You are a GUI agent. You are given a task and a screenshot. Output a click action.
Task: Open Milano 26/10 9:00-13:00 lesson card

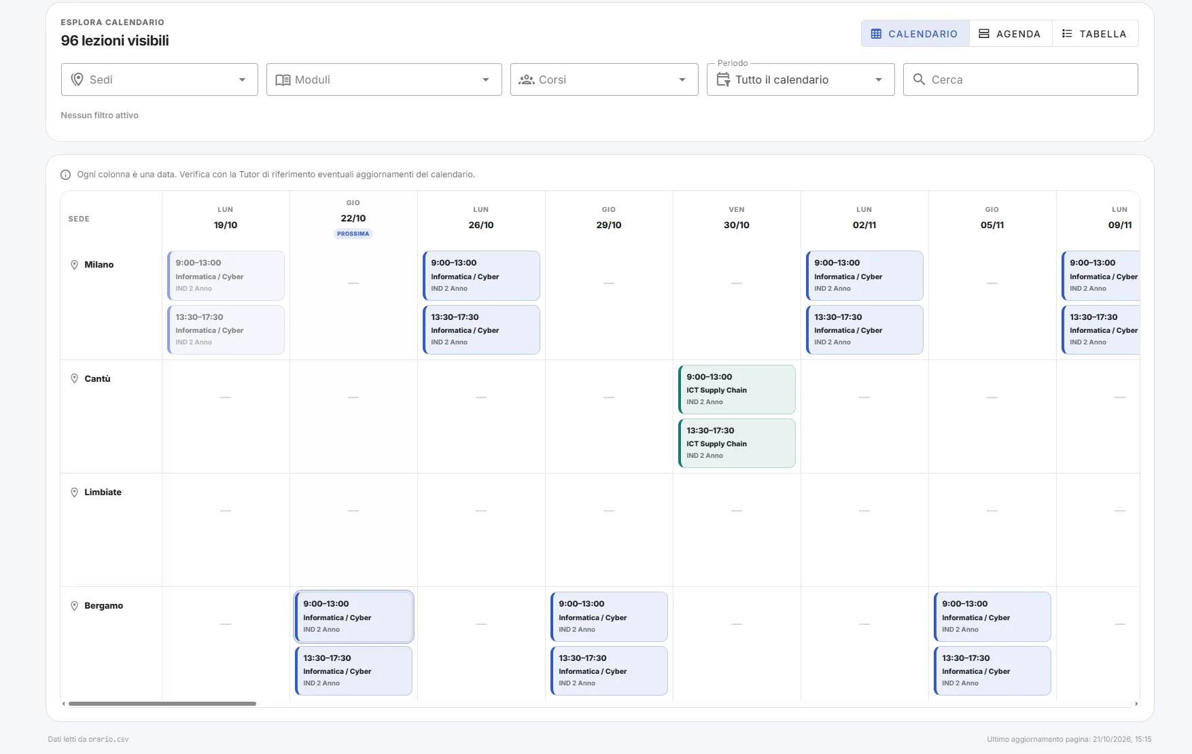(482, 276)
